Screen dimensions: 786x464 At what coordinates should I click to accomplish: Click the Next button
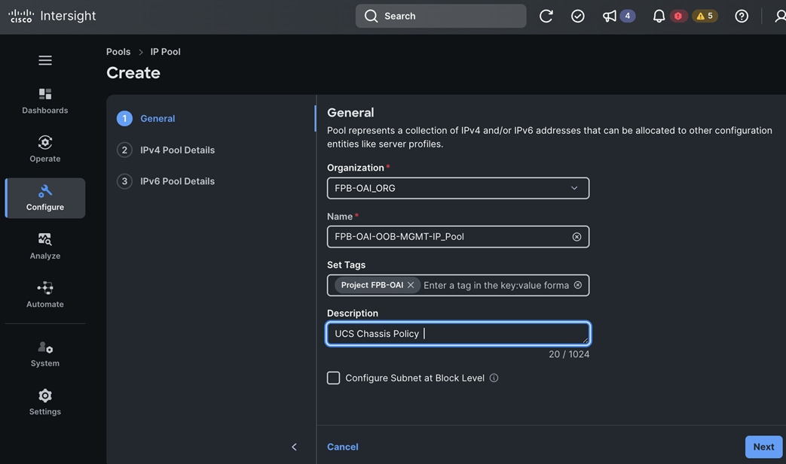click(x=763, y=447)
